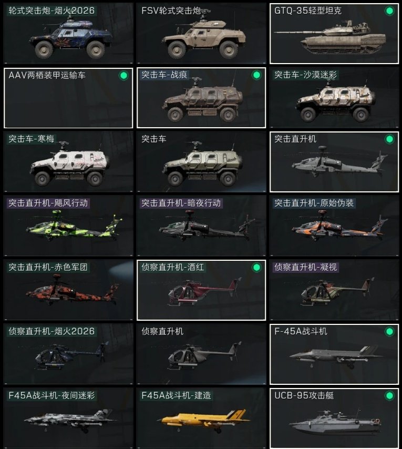
Task: Select the F45A战斗机-夜间迷彩 jet skin
Action: click(x=68, y=419)
